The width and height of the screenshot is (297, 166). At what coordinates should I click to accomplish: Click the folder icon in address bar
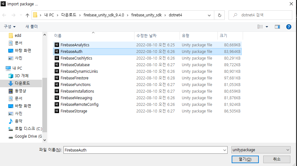35,15
